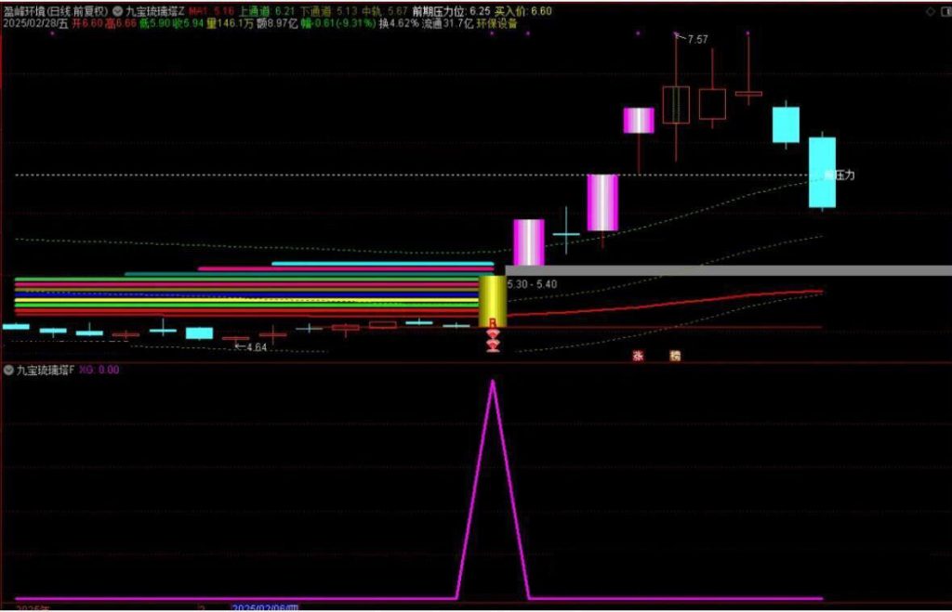Click the 前期压力 label on dotted line
952x612 pixels.
(835, 176)
